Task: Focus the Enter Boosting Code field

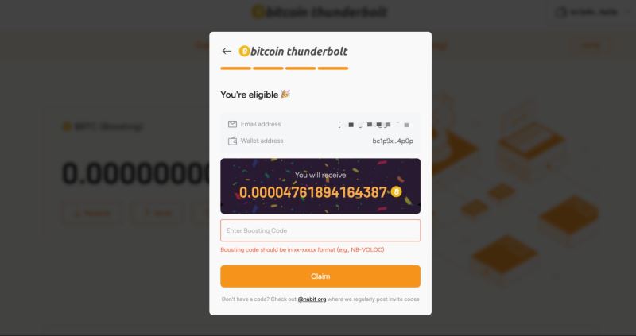Action: (320, 230)
